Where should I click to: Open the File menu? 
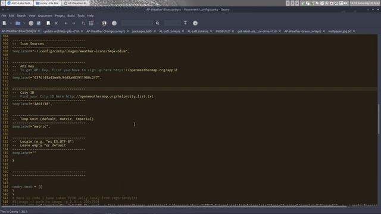pyautogui.click(x=4, y=15)
